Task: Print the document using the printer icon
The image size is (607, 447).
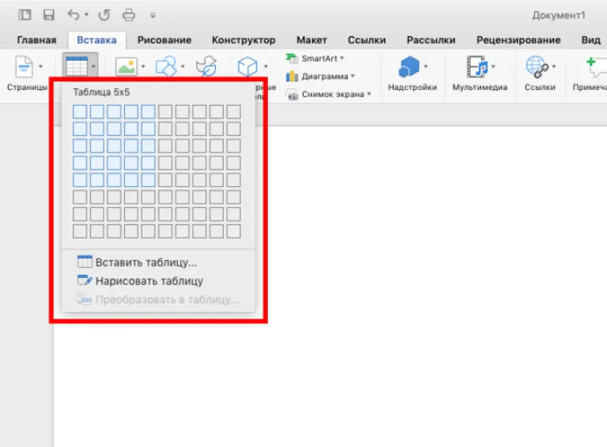Action: pos(129,15)
